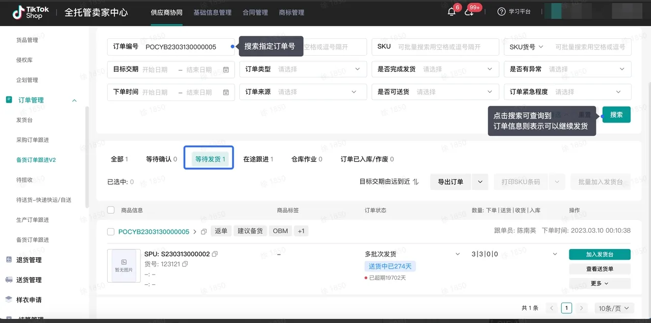The image size is (651, 323).
Task: Click the help icon beside 学习平台
Action: (502, 12)
